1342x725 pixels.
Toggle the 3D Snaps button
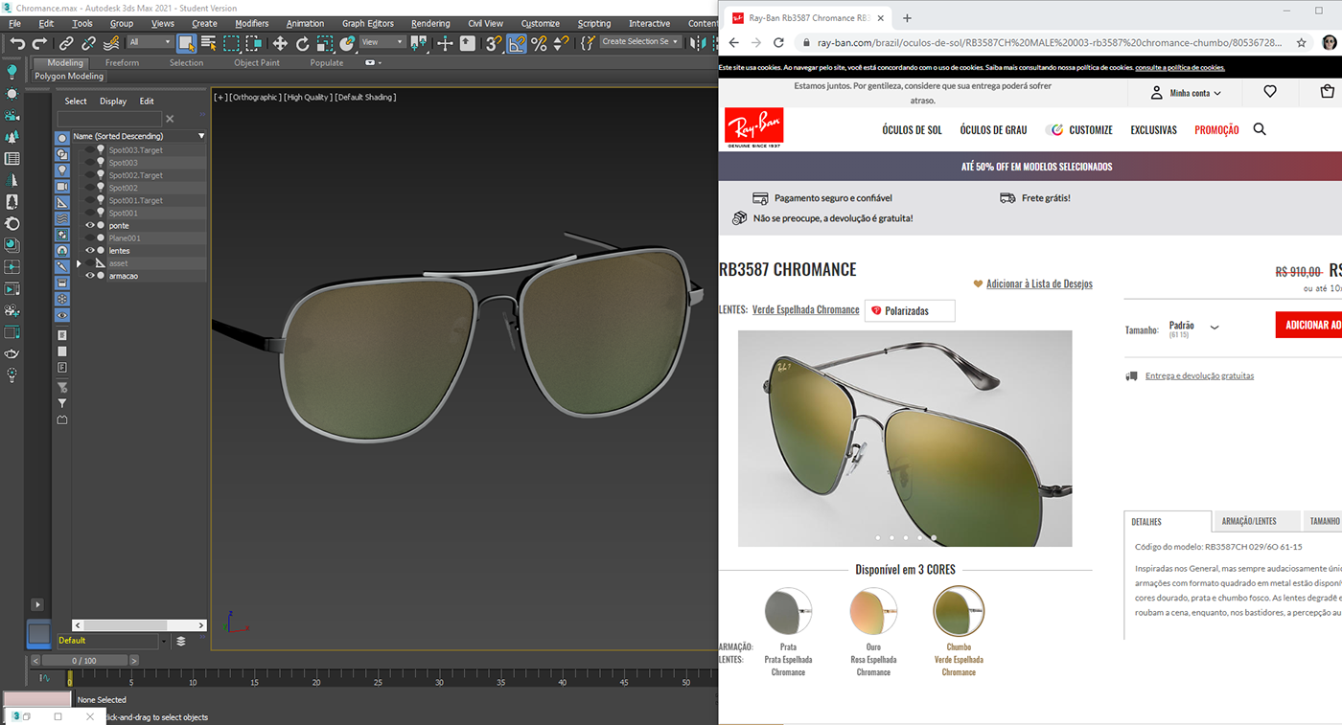(x=493, y=43)
